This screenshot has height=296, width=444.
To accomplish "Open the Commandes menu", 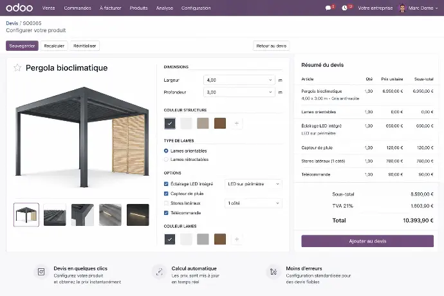I will pos(77,8).
